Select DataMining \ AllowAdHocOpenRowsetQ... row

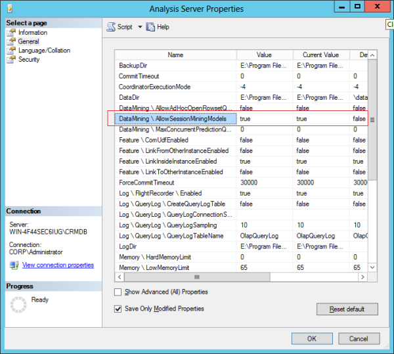point(241,108)
